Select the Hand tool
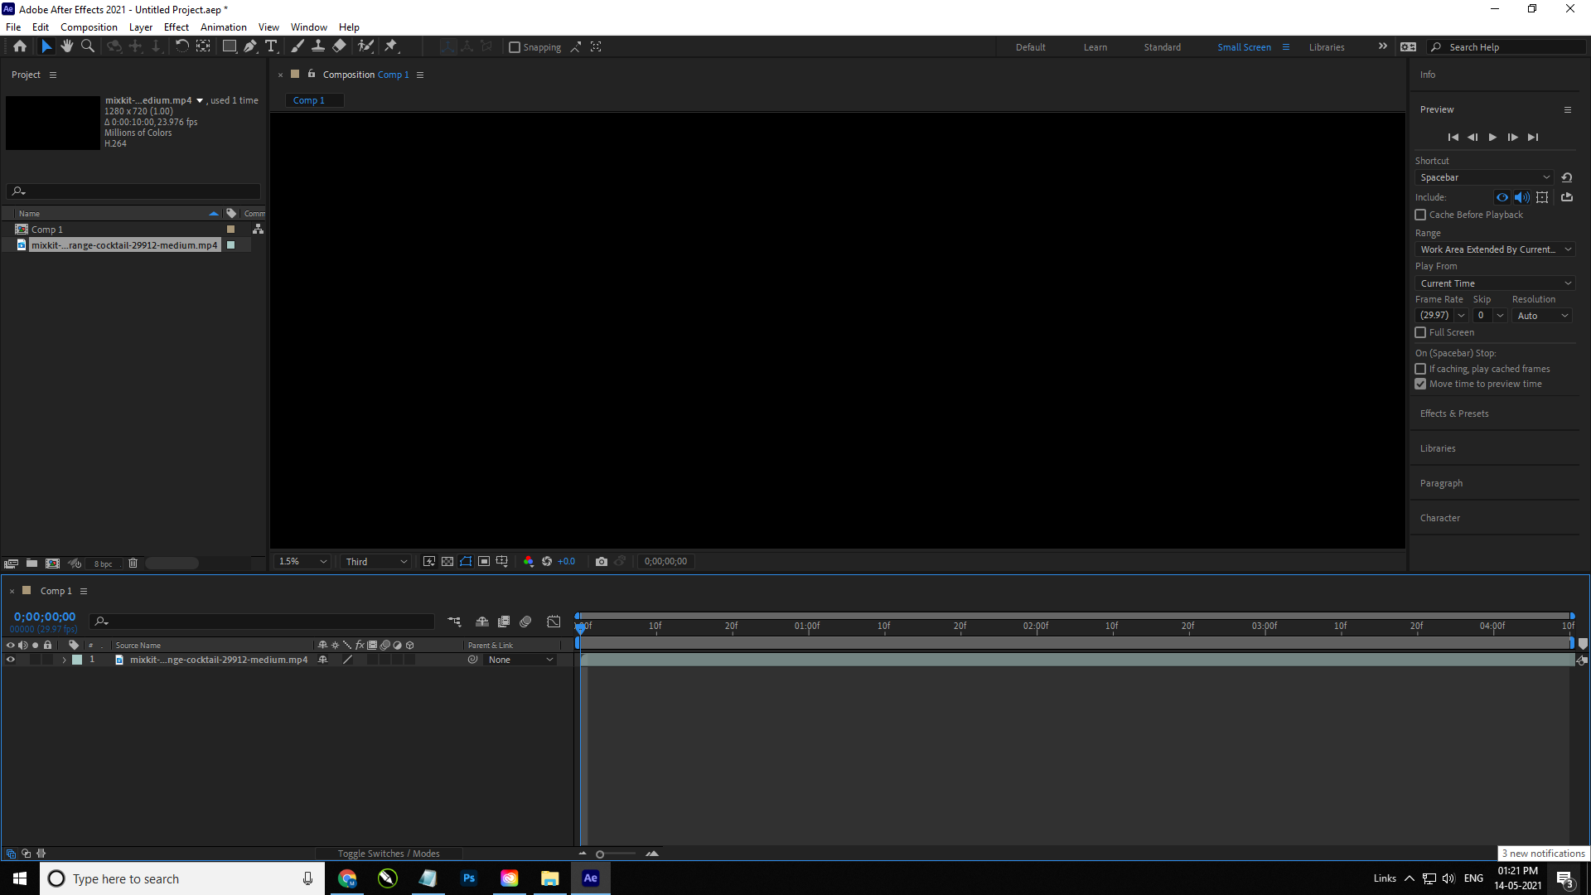This screenshot has height=895, width=1591. (67, 46)
